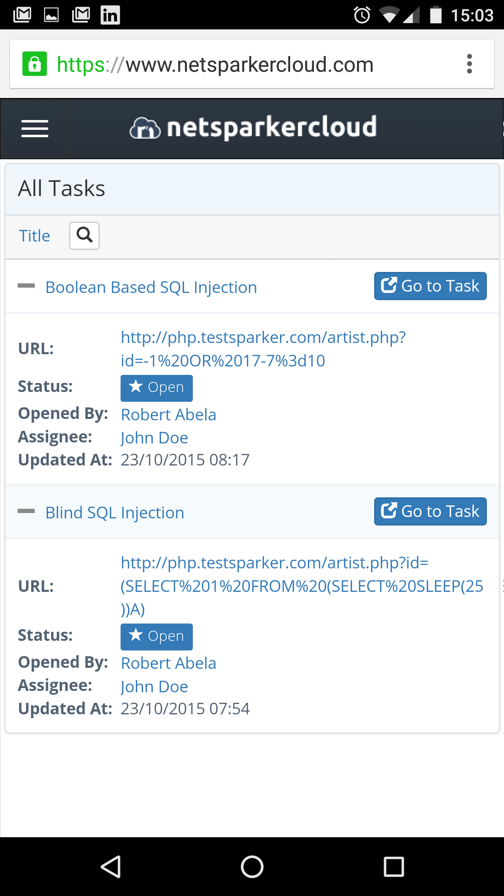The width and height of the screenshot is (504, 896).
Task: Click the search magnifier button next to Title
Action: click(x=84, y=236)
